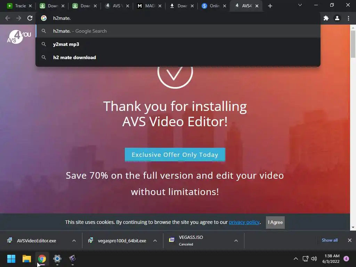Click the Chrome taskbar icon
This screenshot has width=356, height=267.
coord(42,259)
